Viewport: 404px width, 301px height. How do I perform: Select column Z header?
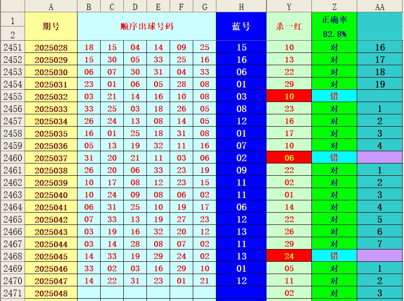coord(334,6)
